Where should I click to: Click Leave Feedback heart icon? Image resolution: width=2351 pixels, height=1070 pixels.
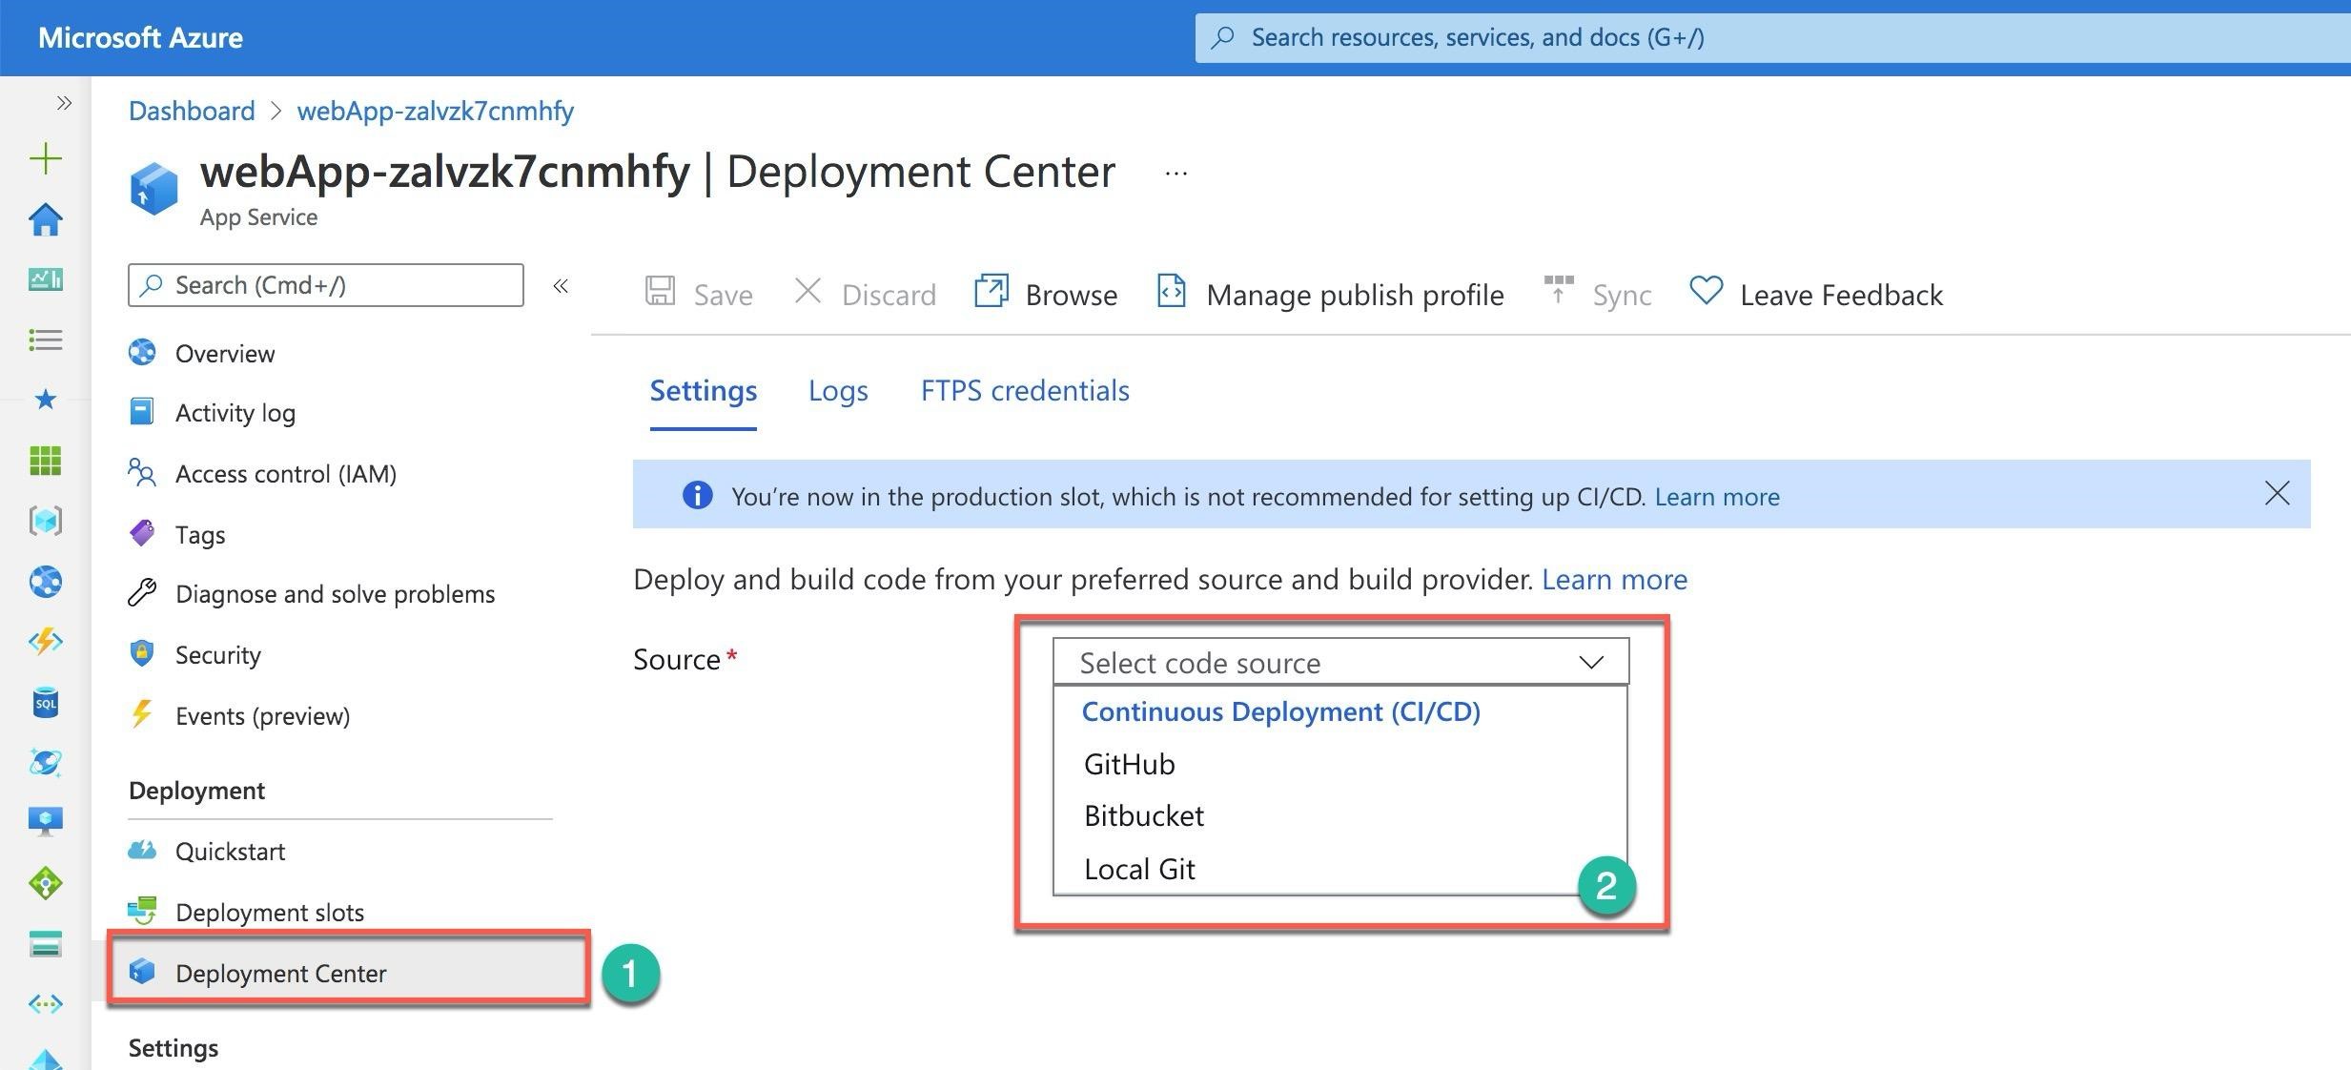pyautogui.click(x=1706, y=291)
